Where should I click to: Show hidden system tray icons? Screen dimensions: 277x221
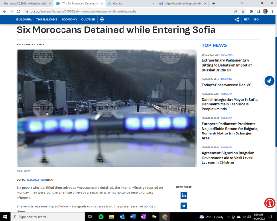coord(228,217)
